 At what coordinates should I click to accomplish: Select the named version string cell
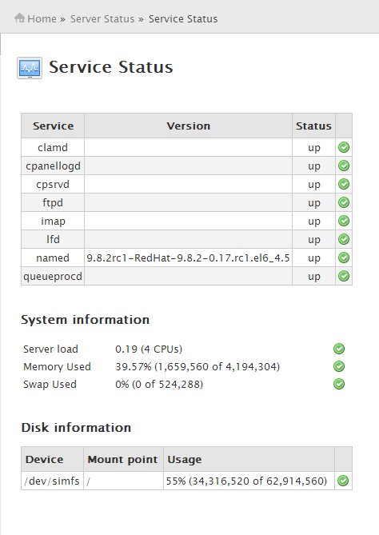click(x=189, y=258)
